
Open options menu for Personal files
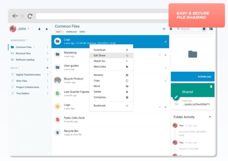click(x=47, y=53)
